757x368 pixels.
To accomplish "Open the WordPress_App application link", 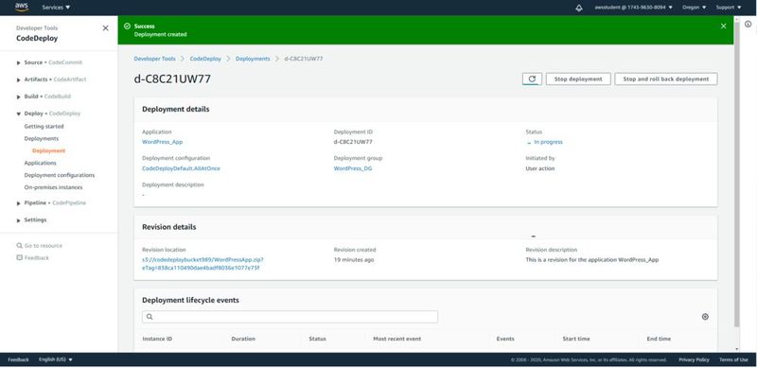I will pos(162,142).
